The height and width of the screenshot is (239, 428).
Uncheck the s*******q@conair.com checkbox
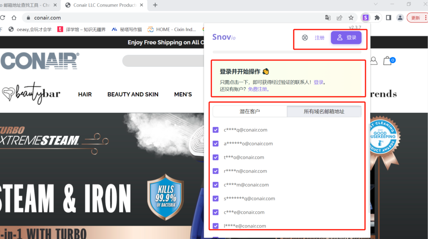(x=216, y=198)
